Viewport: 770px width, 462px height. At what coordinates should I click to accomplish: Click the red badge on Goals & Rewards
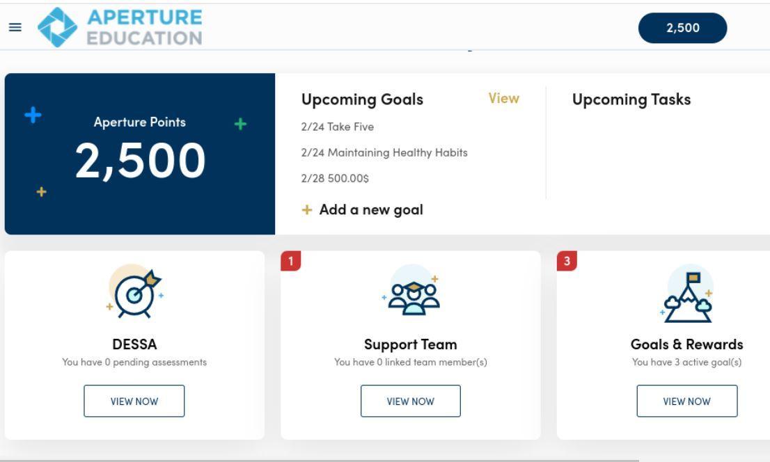[567, 260]
